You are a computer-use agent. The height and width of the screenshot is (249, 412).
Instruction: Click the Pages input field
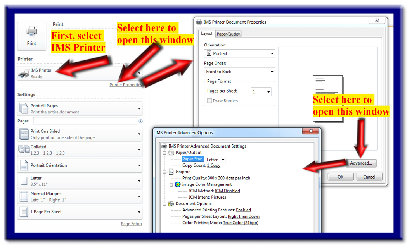coord(85,121)
